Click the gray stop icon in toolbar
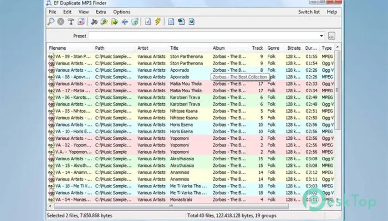Image resolution: width=388 pixels, height=221 pixels. pyautogui.click(x=61, y=22)
